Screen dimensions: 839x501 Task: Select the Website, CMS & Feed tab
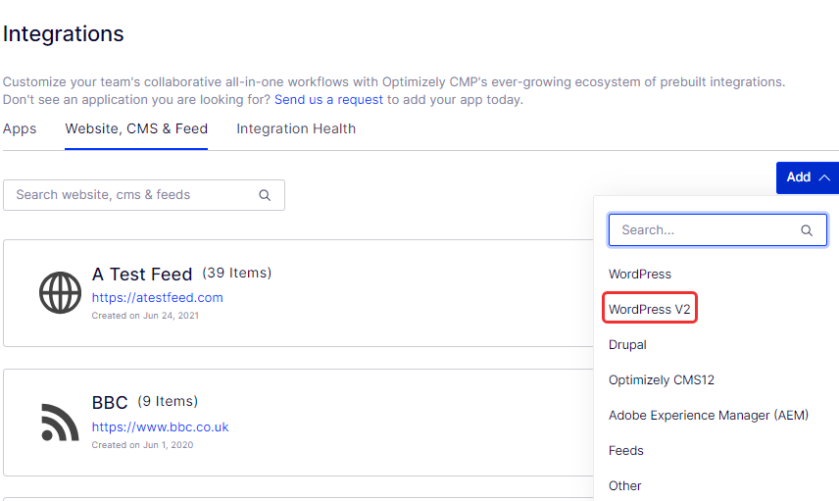[136, 129]
